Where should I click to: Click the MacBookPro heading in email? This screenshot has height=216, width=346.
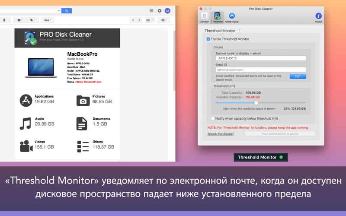point(82,54)
